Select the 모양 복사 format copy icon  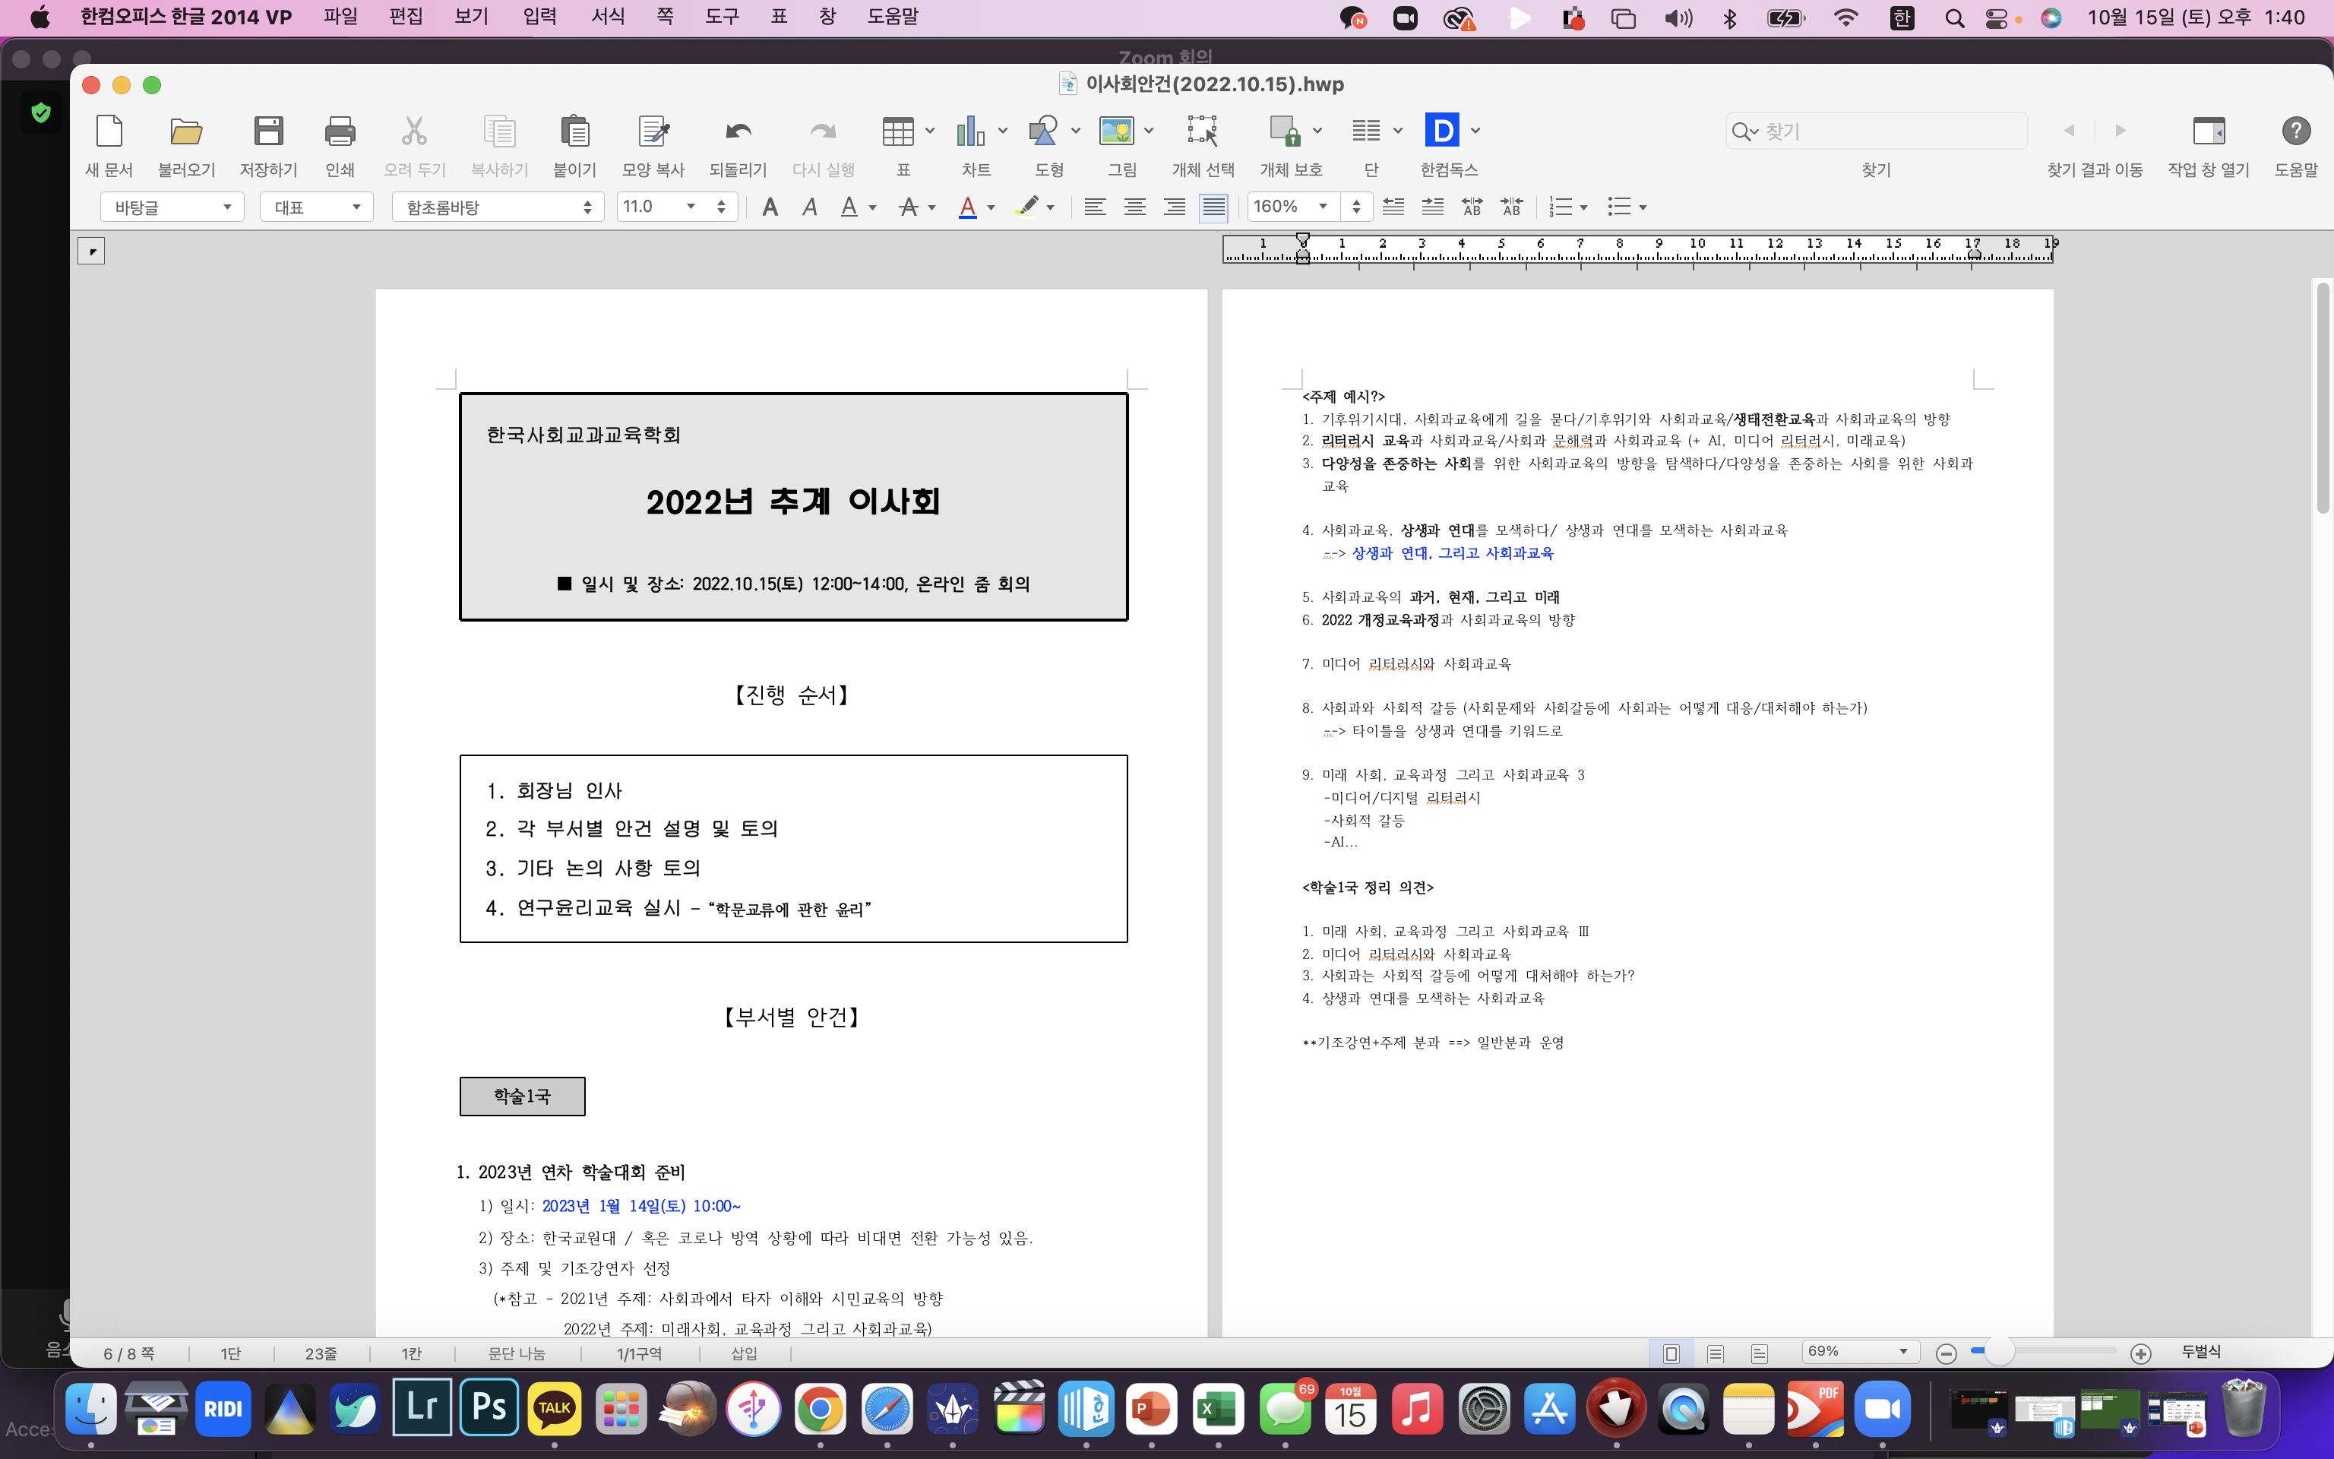tap(653, 130)
